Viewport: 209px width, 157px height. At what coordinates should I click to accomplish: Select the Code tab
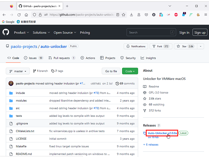click(x=13, y=58)
